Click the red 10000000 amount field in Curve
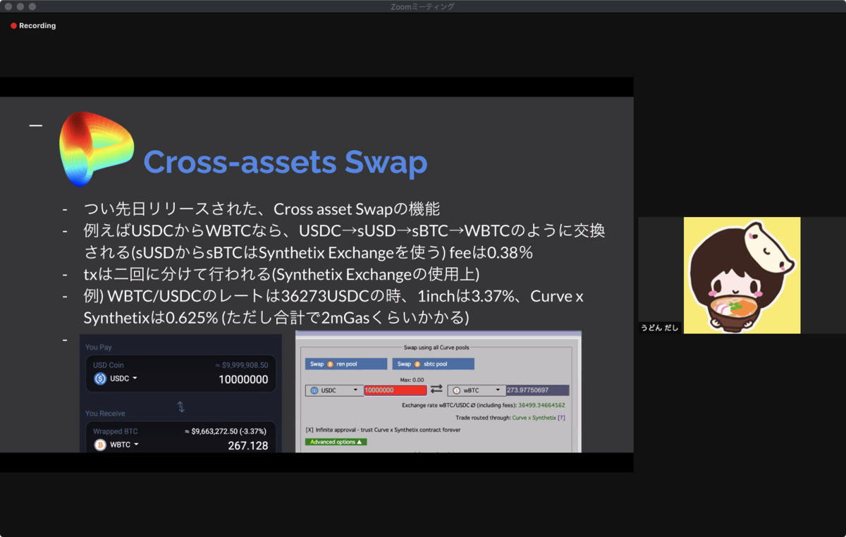The width and height of the screenshot is (846, 537). coord(395,390)
